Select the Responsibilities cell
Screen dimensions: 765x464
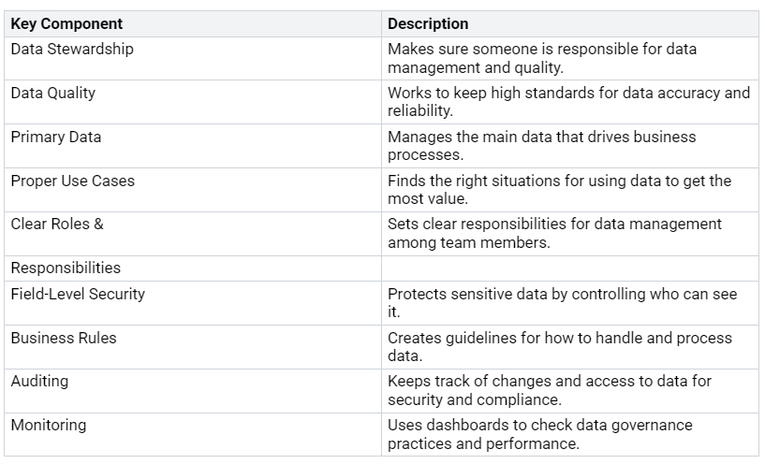66,268
